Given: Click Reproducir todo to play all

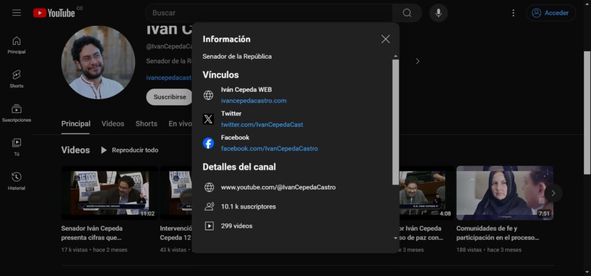Looking at the screenshot, I should (x=129, y=150).
